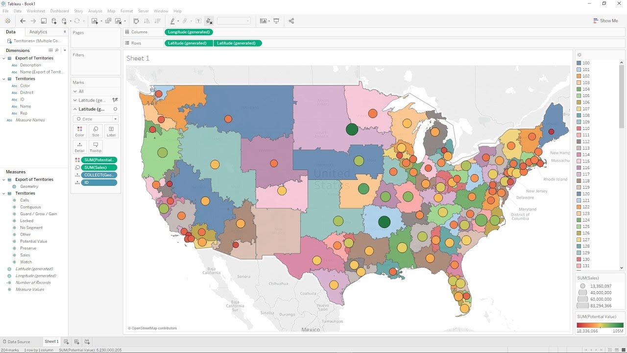Open the mark type Circle dropdown
Image resolution: width=627 pixels, height=353 pixels.
[x=96, y=119]
